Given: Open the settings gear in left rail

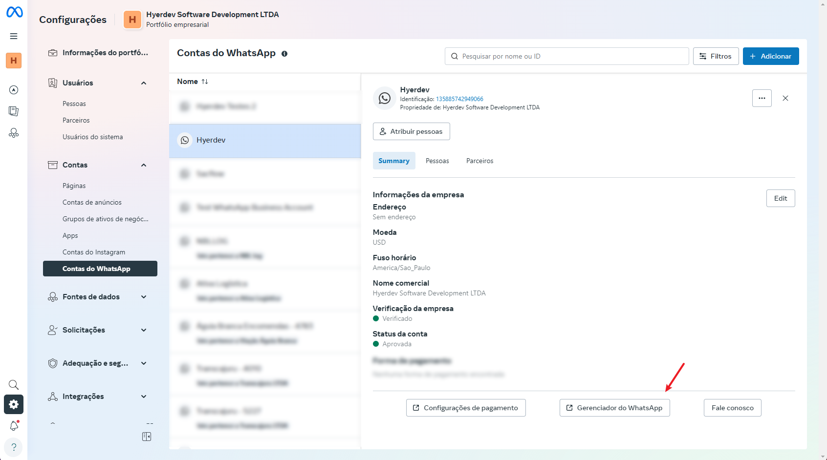Looking at the screenshot, I should [x=14, y=404].
